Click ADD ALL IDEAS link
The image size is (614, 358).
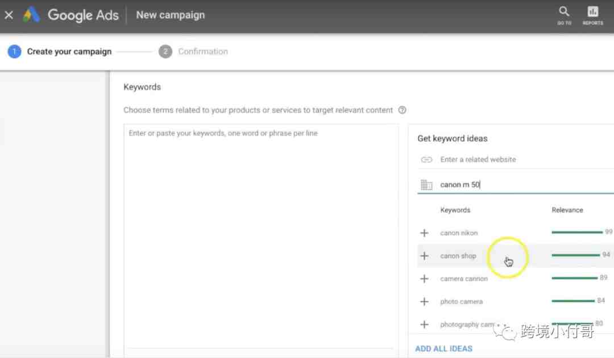coord(443,348)
